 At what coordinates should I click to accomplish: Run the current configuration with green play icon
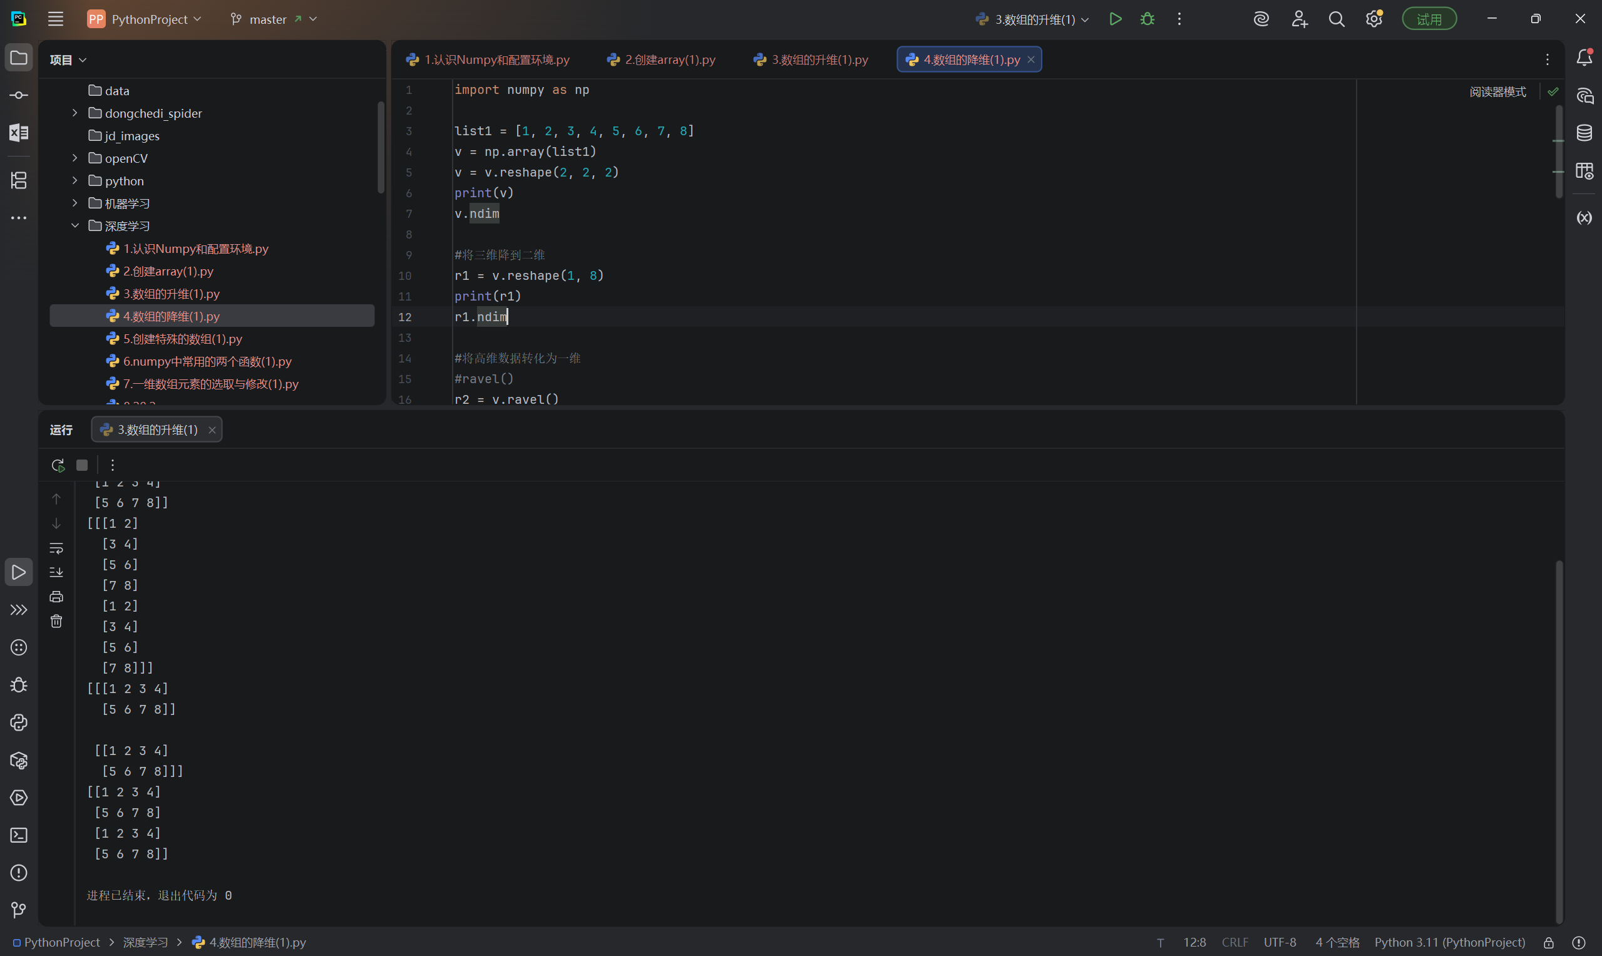click(1115, 19)
